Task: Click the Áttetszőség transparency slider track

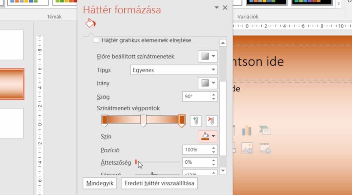Action: [157, 162]
